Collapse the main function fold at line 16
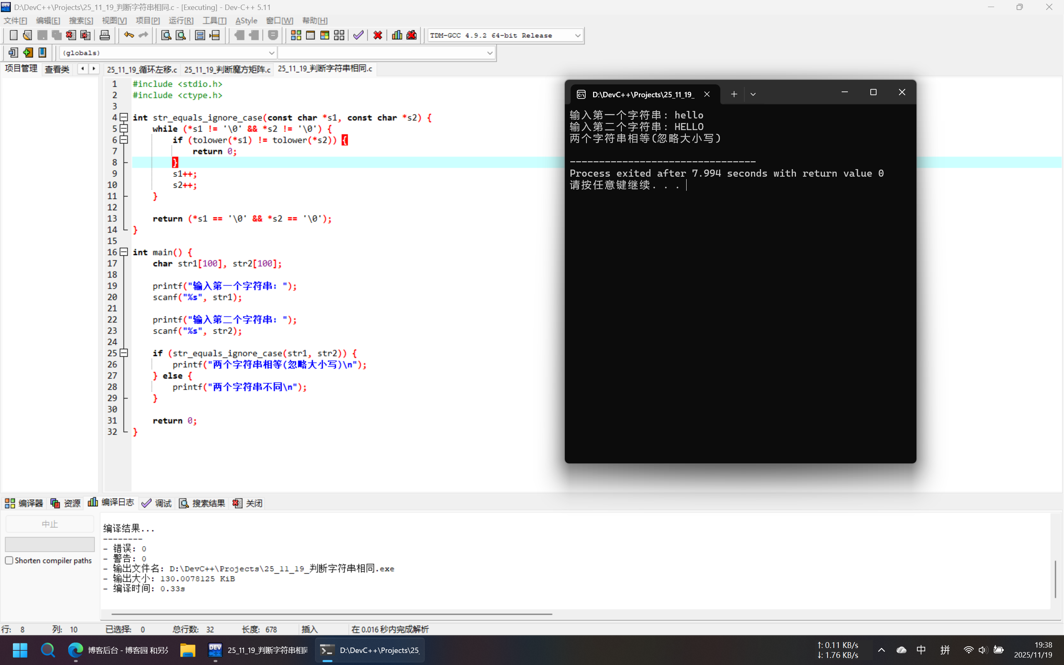This screenshot has height=665, width=1064. pyautogui.click(x=124, y=252)
